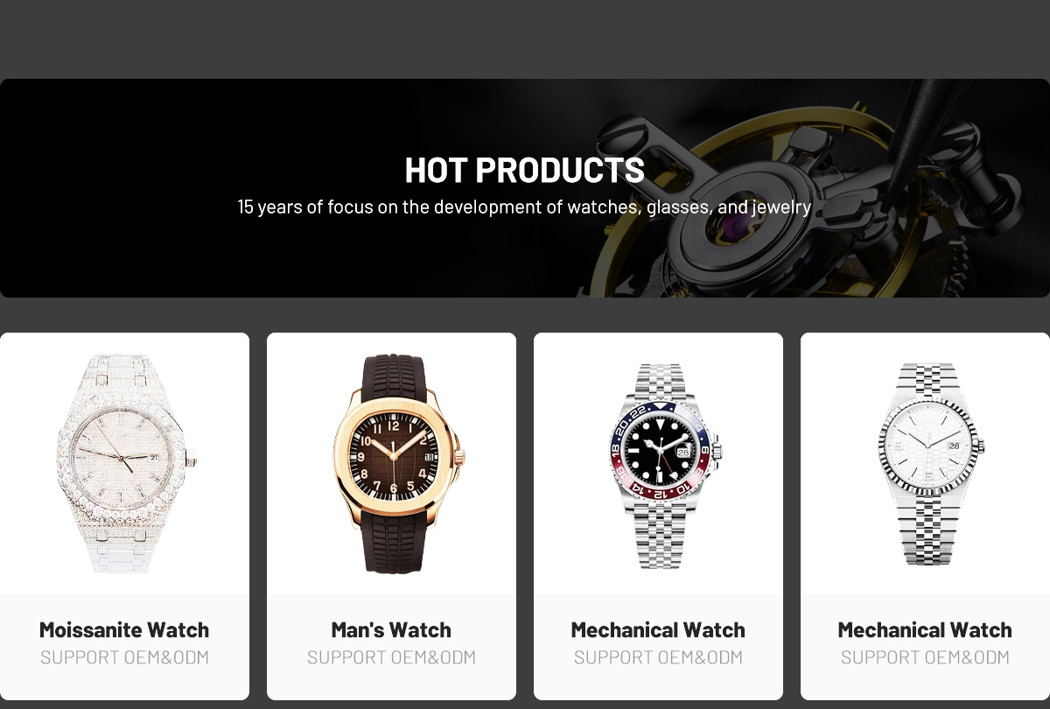The width and height of the screenshot is (1050, 709).
Task: Open the rose gold brown-dial watch image
Action: pyautogui.click(x=392, y=464)
